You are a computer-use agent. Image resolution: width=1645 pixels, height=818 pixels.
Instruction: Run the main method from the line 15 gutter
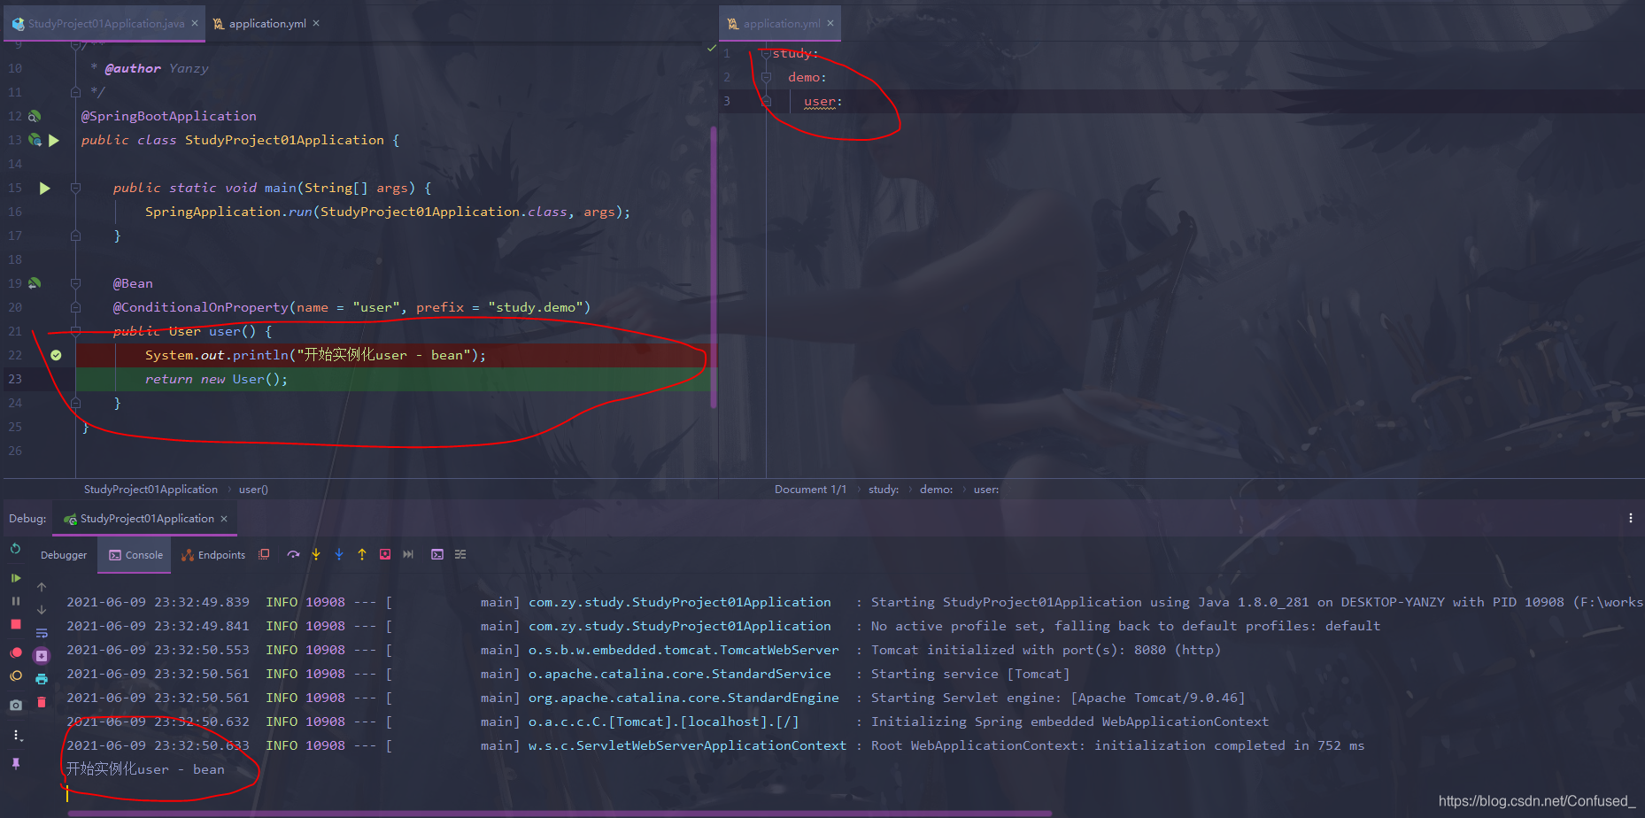coord(45,188)
